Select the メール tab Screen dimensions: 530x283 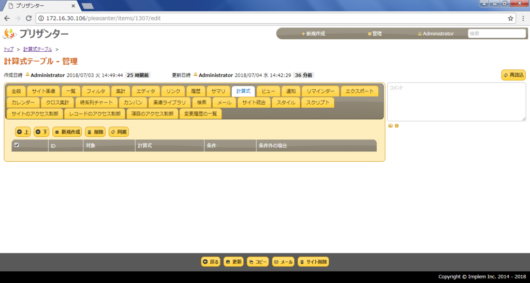(225, 103)
